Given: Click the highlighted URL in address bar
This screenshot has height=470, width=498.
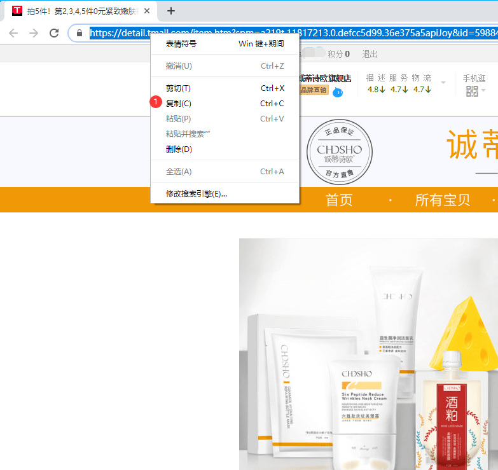Looking at the screenshot, I should [x=293, y=33].
